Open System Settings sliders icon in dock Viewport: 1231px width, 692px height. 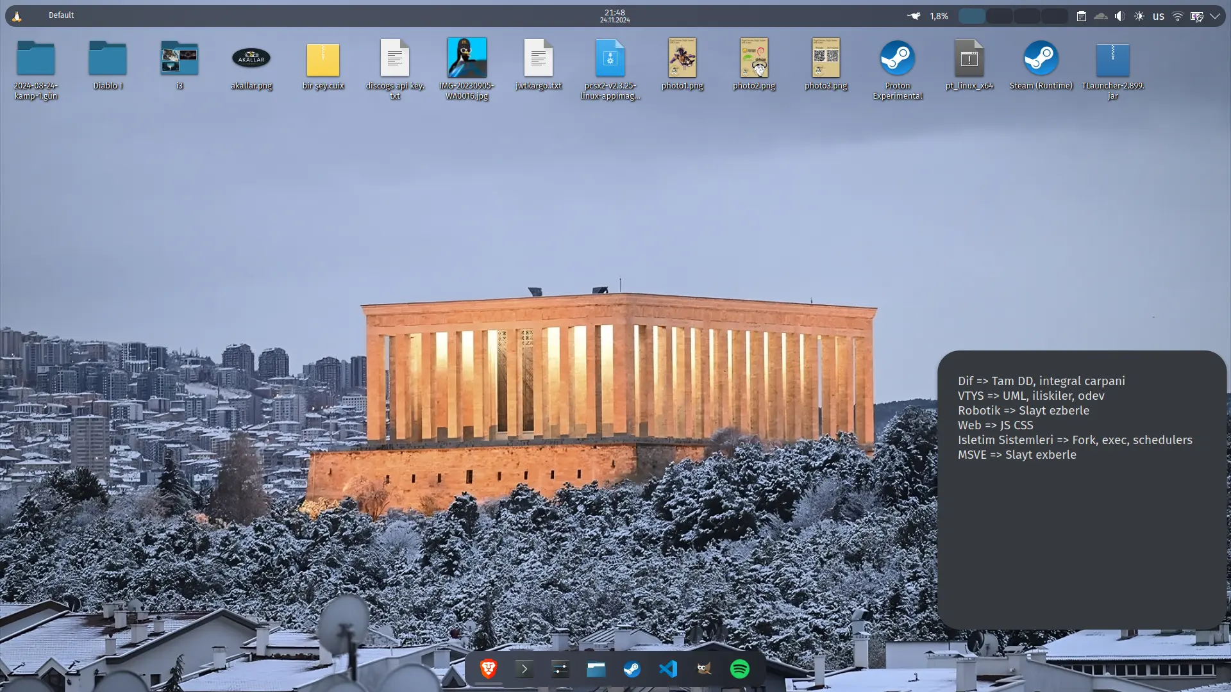(560, 669)
